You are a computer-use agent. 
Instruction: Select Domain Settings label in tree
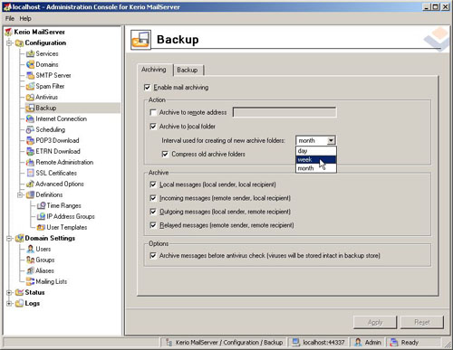(x=50, y=238)
